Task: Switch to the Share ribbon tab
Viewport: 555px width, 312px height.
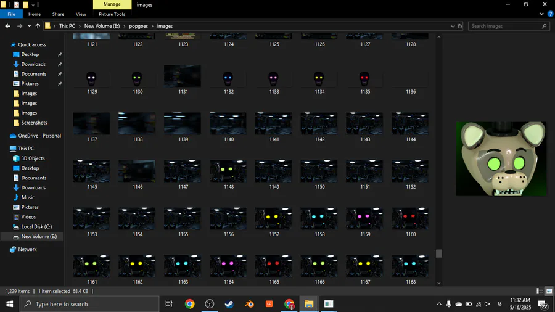Action: click(x=58, y=14)
